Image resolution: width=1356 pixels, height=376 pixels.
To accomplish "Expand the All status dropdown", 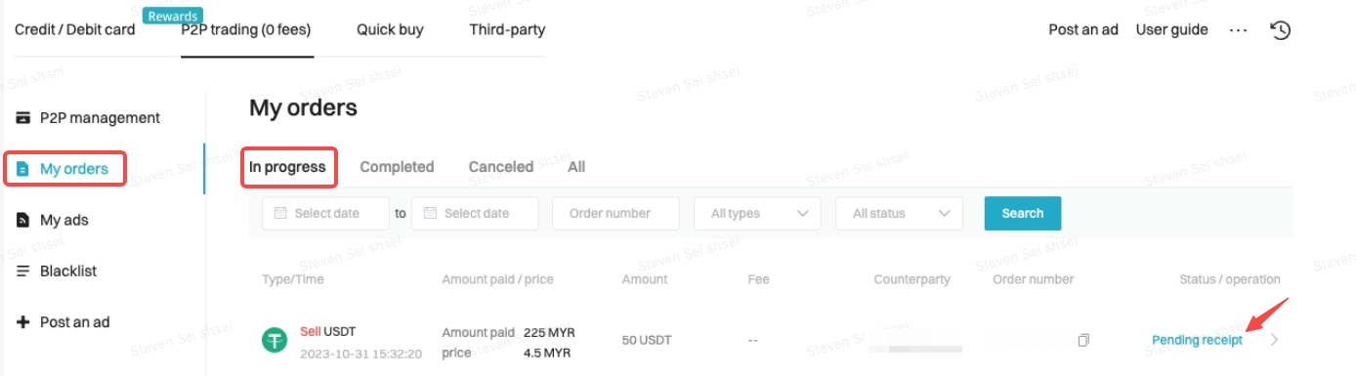I will coord(900,213).
